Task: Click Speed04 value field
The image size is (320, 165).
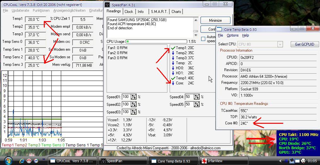Action: pos(189,97)
